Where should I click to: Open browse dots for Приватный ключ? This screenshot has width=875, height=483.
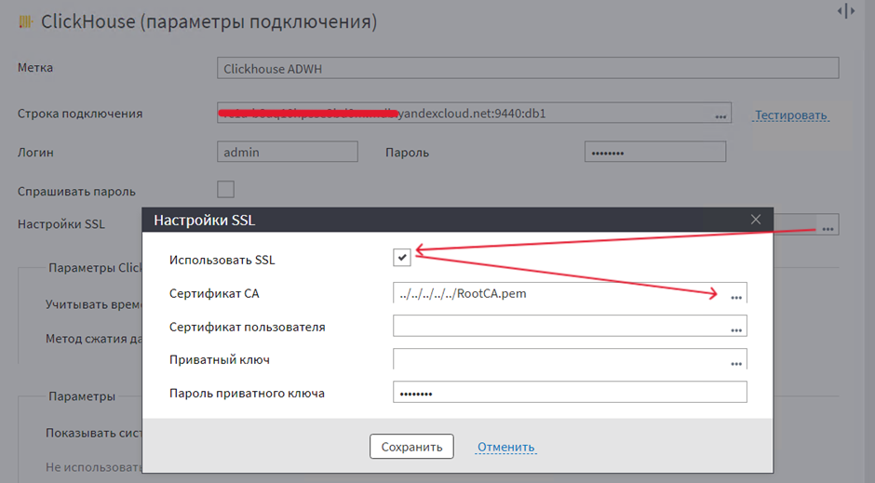[736, 364]
